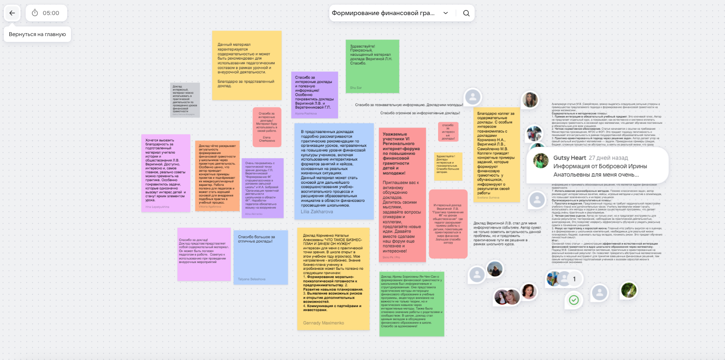
Task: Open the "Формирование финансовой гра..." board selector
Action: click(383, 13)
